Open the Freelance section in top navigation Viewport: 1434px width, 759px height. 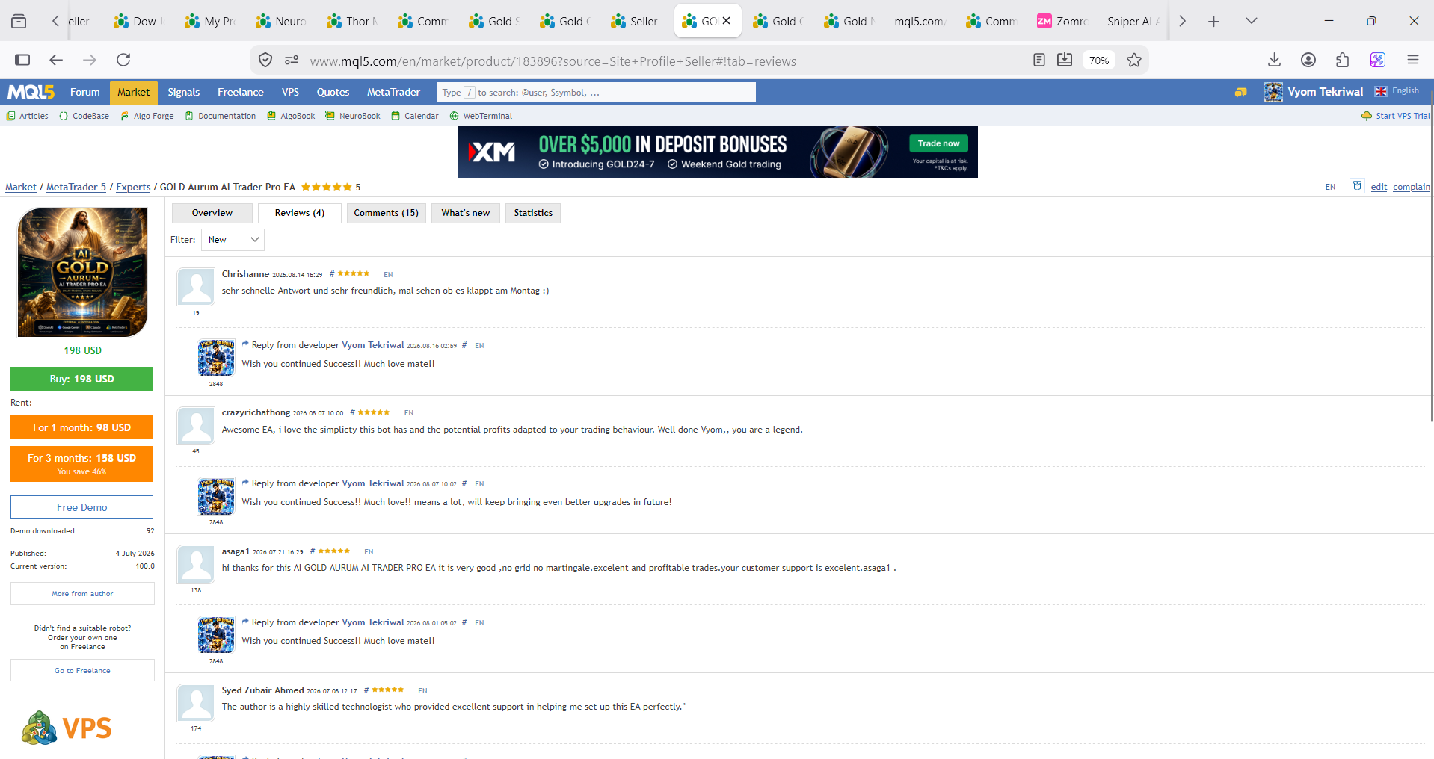pos(240,92)
